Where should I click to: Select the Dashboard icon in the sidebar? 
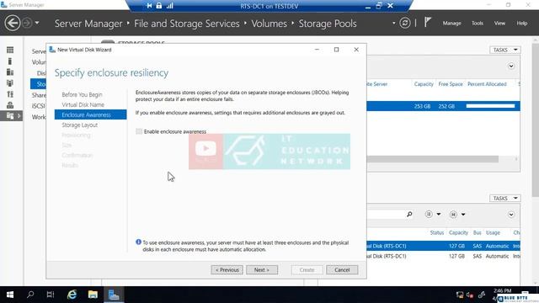(x=10, y=50)
